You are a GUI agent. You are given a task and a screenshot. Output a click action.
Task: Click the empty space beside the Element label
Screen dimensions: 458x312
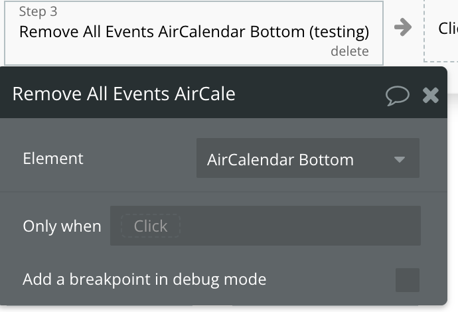[139, 159]
